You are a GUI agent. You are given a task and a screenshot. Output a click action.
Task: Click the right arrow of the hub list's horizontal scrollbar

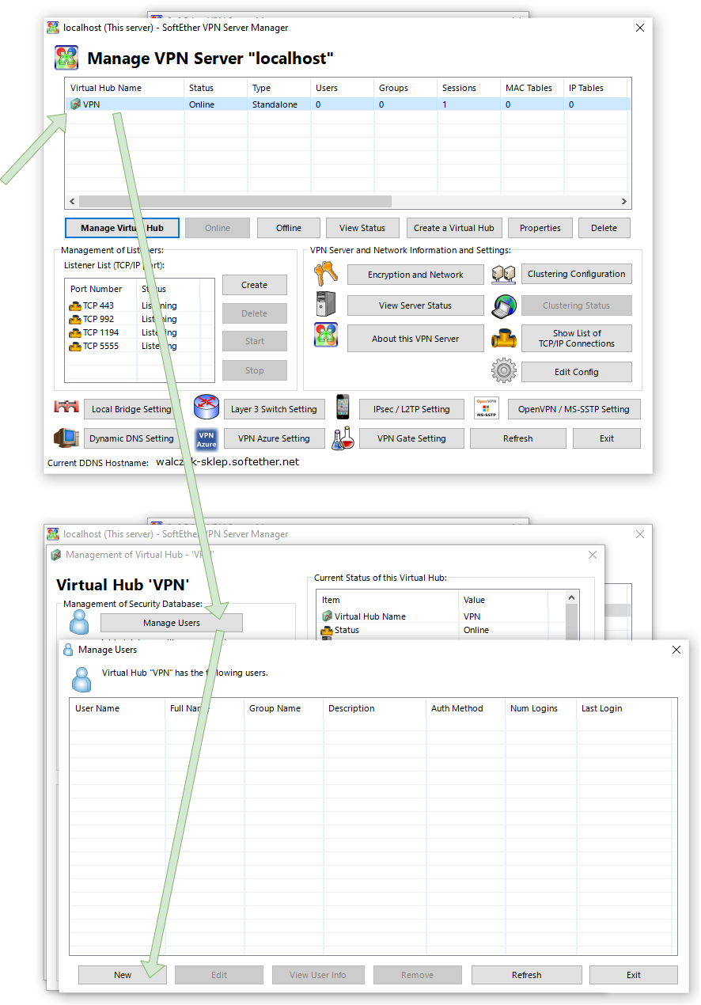(x=623, y=202)
